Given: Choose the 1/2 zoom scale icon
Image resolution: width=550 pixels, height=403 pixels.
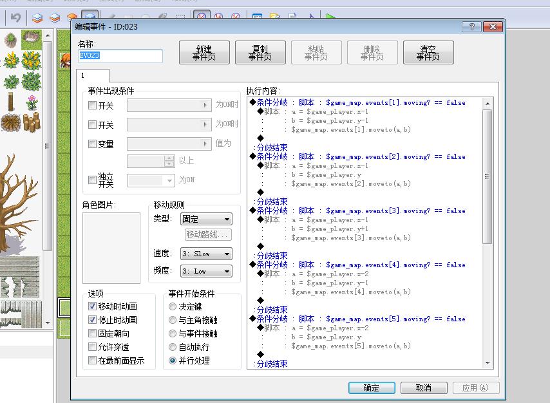Looking at the screenshot, I should [x=218, y=16].
